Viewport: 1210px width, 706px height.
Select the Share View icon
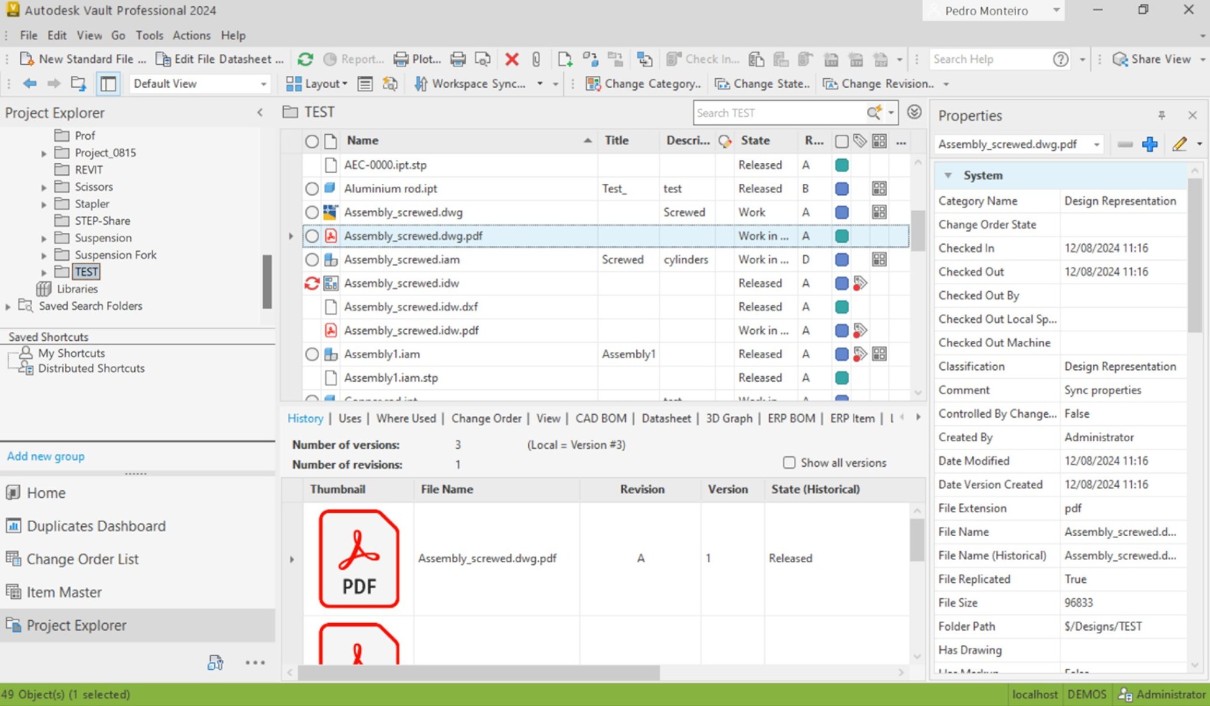click(1120, 59)
